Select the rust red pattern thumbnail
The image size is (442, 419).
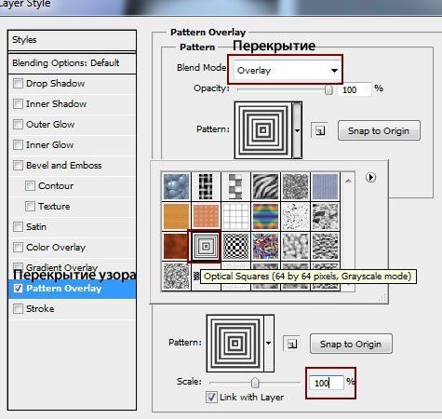click(176, 246)
